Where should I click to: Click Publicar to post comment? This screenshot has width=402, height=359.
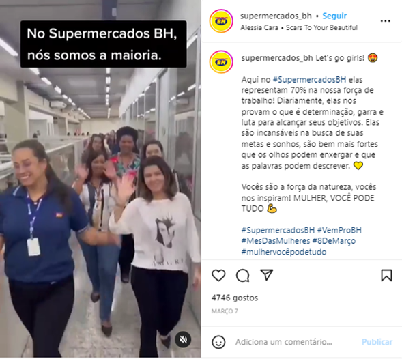tap(377, 342)
